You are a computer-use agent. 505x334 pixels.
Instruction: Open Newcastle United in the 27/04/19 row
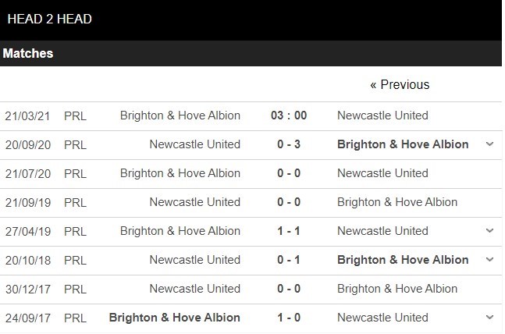coord(382,231)
